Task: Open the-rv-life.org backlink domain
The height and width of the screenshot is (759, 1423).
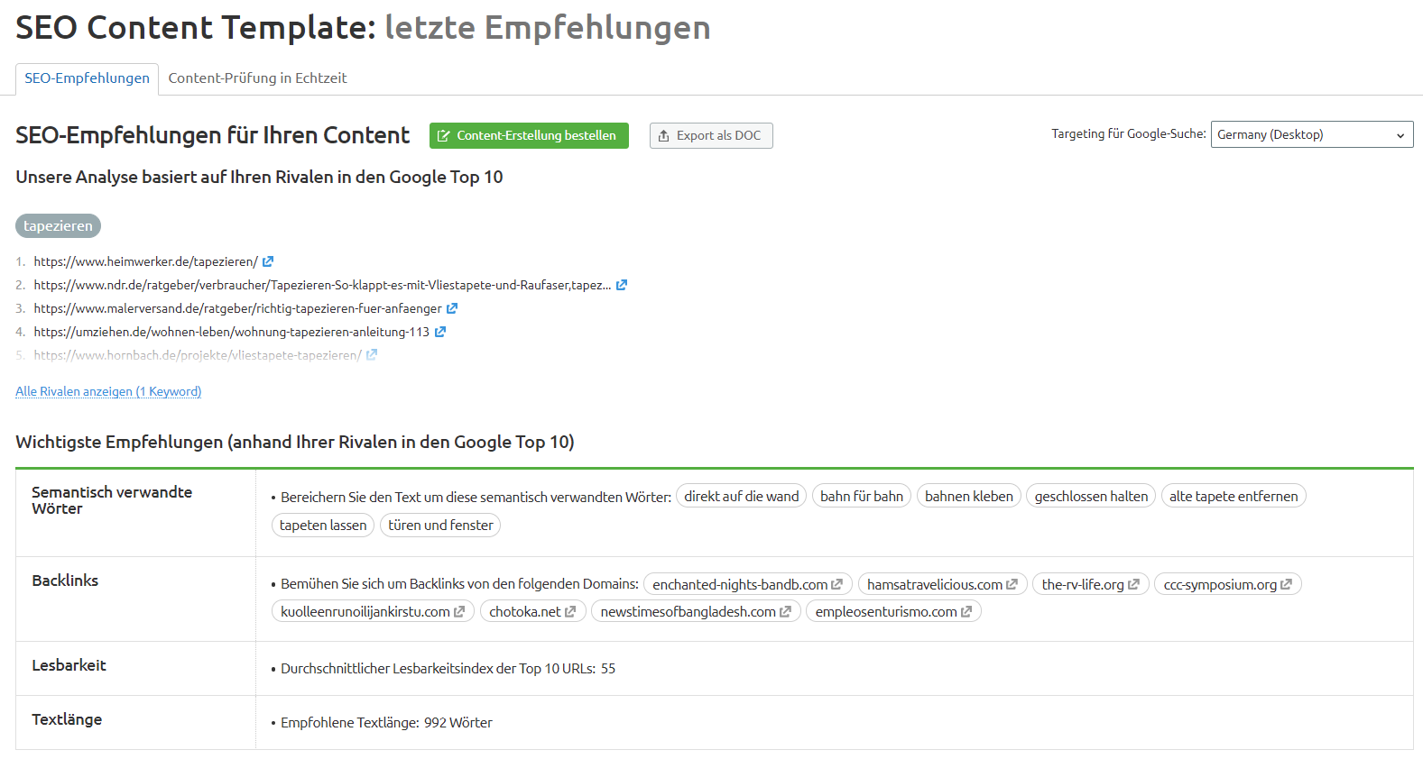Action: (x=1083, y=584)
